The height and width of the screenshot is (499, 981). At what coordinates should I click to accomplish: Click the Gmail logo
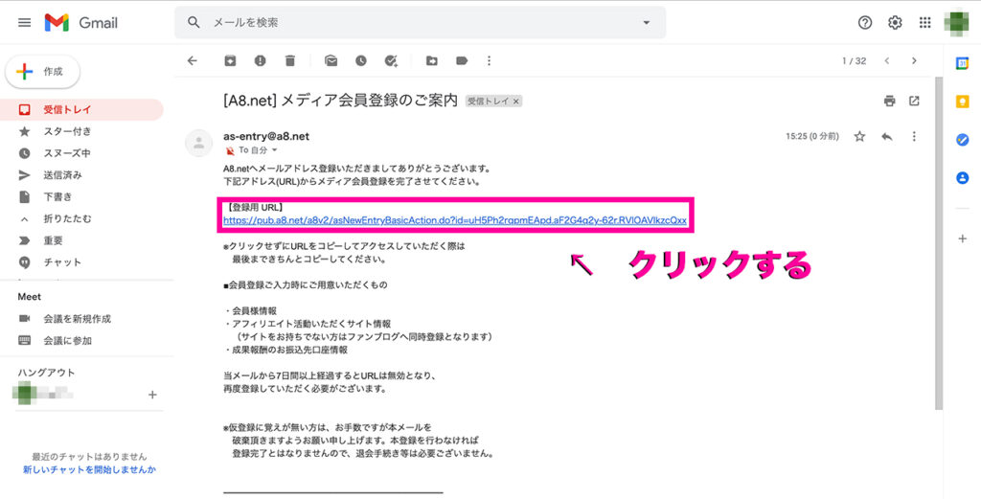(80, 23)
